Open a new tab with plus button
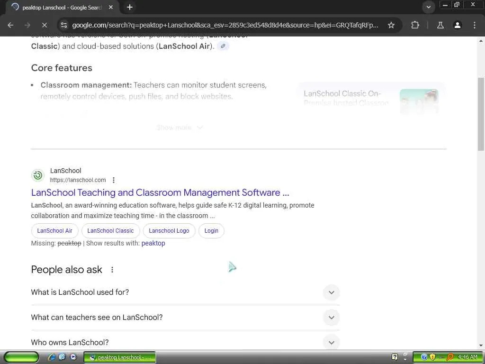The image size is (485, 364). tap(130, 7)
